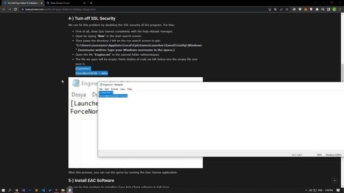Image resolution: width=344 pixels, height=193 pixels.
Task: Open the purple Visual Studio taskbar icon
Action: pos(23,190)
